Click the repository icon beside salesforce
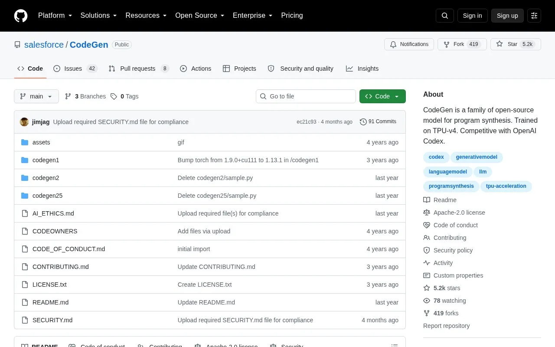This screenshot has width=555, height=347. [17, 45]
